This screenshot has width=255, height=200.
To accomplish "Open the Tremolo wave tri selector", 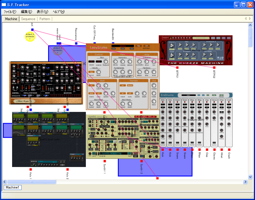I will coord(122,93).
